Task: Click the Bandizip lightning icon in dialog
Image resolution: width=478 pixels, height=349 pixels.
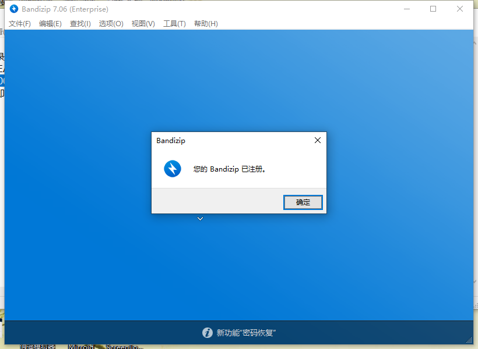Action: pyautogui.click(x=173, y=169)
